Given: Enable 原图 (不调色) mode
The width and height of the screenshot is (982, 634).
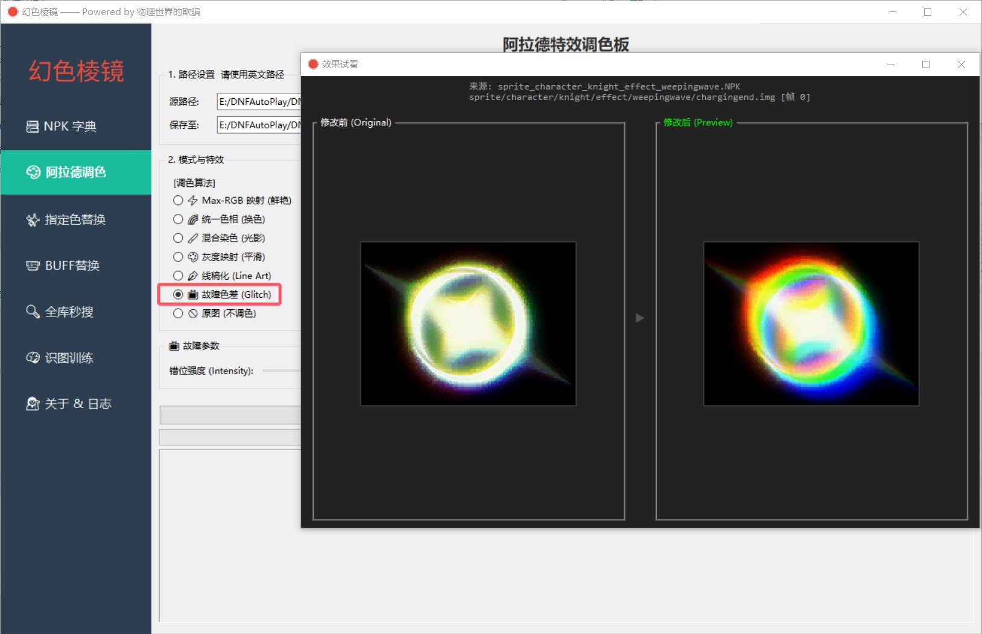Looking at the screenshot, I should pos(178,313).
